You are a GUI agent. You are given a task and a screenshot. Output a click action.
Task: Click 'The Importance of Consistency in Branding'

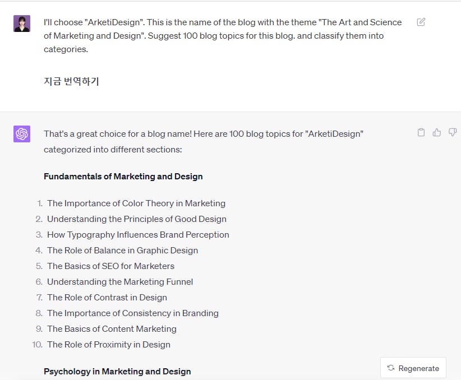pos(133,313)
